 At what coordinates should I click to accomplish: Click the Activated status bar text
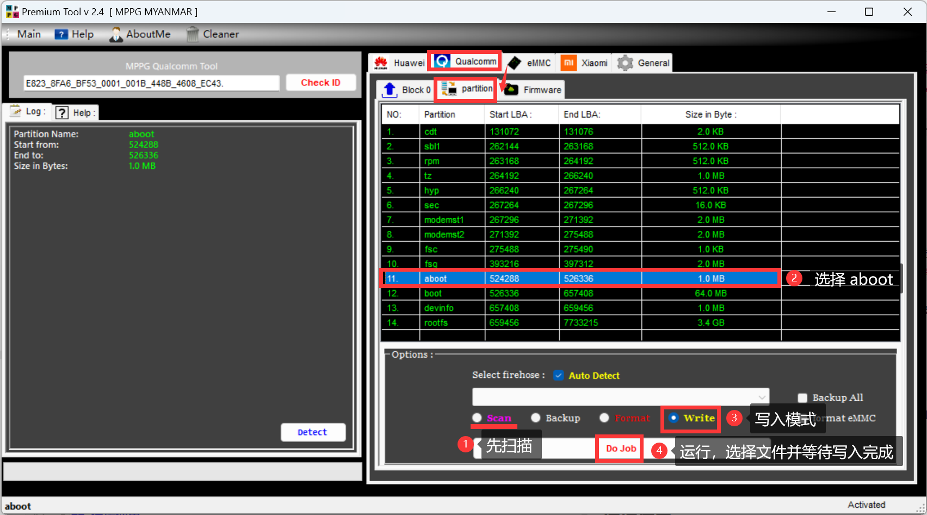pyautogui.click(x=866, y=505)
